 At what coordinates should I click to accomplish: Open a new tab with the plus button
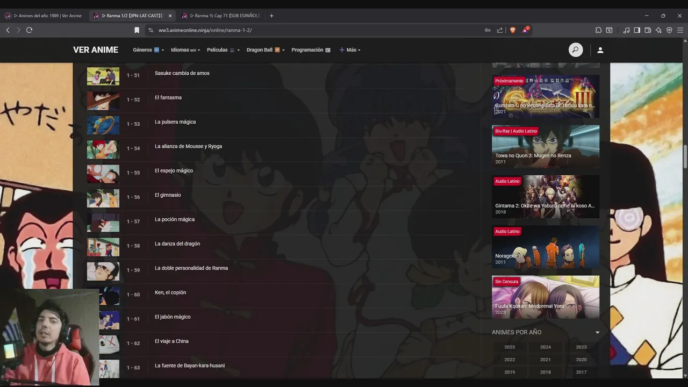click(x=271, y=16)
